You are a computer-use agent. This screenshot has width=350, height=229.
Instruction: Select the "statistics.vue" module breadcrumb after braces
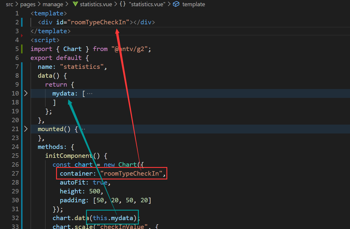(147, 4)
